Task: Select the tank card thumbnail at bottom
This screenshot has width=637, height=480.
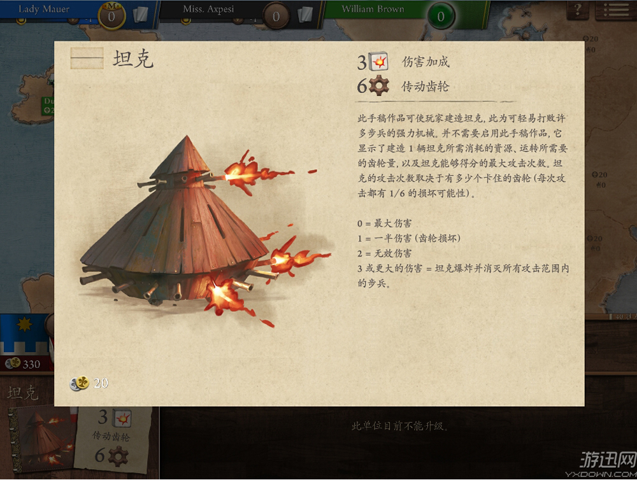Action: click(44, 441)
